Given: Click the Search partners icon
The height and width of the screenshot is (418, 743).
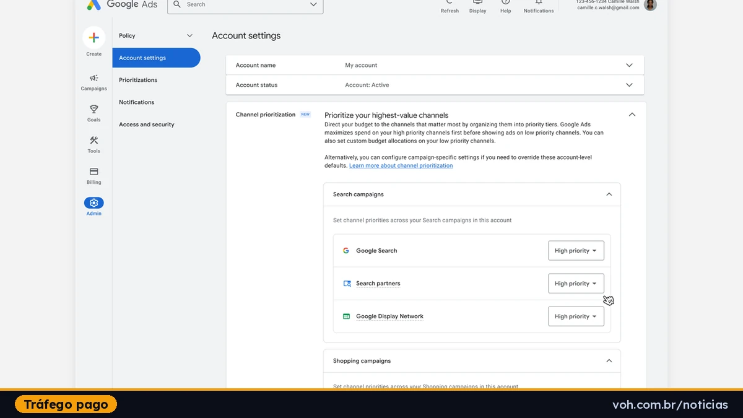Looking at the screenshot, I should click(x=347, y=284).
